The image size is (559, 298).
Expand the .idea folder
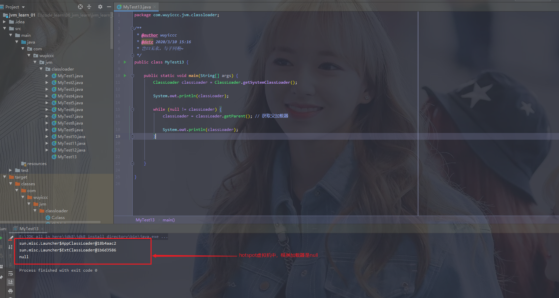pyautogui.click(x=4, y=22)
